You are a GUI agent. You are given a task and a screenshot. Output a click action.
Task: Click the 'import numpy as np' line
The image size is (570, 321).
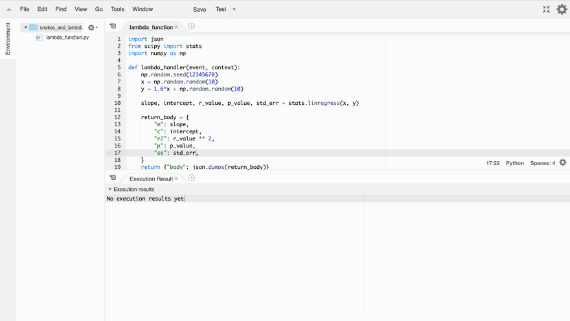[157, 53]
